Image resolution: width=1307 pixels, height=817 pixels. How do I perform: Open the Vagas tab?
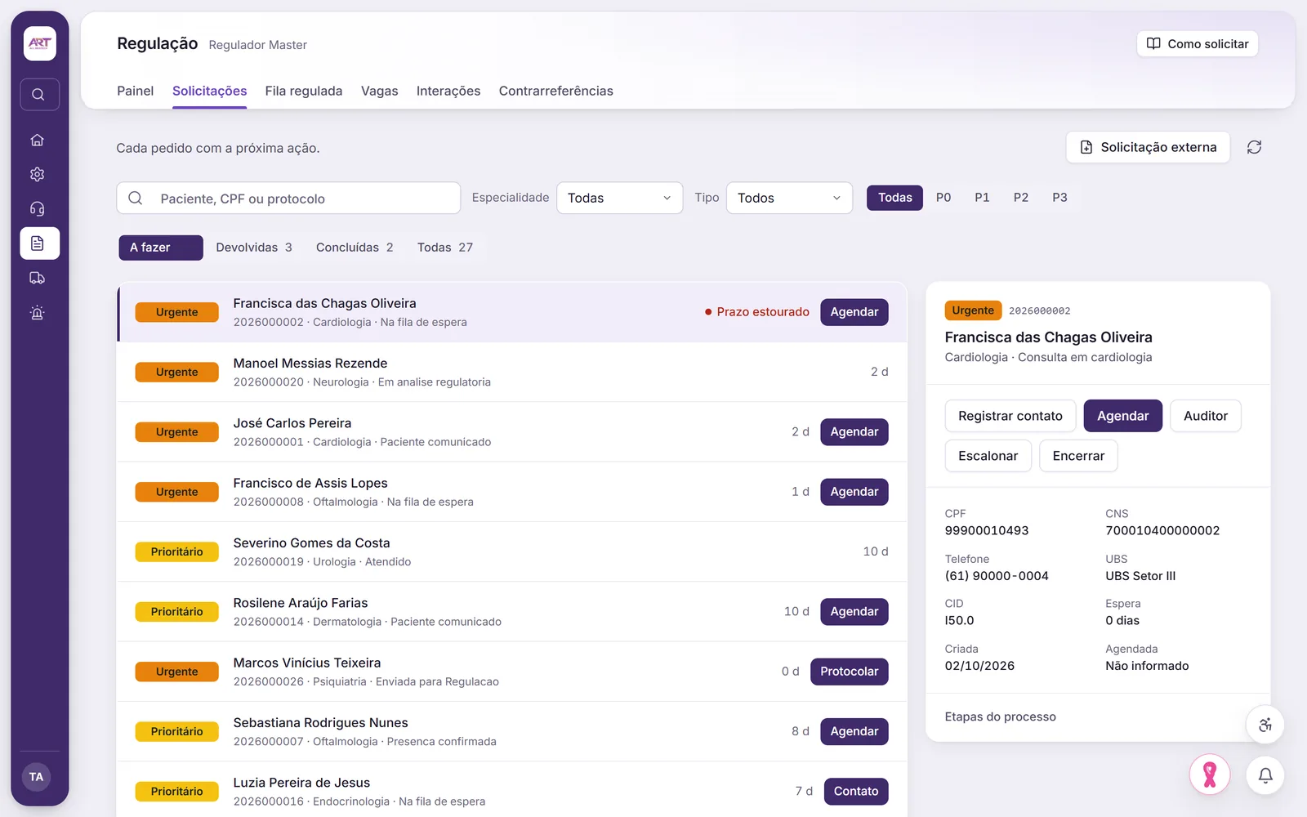click(x=380, y=91)
